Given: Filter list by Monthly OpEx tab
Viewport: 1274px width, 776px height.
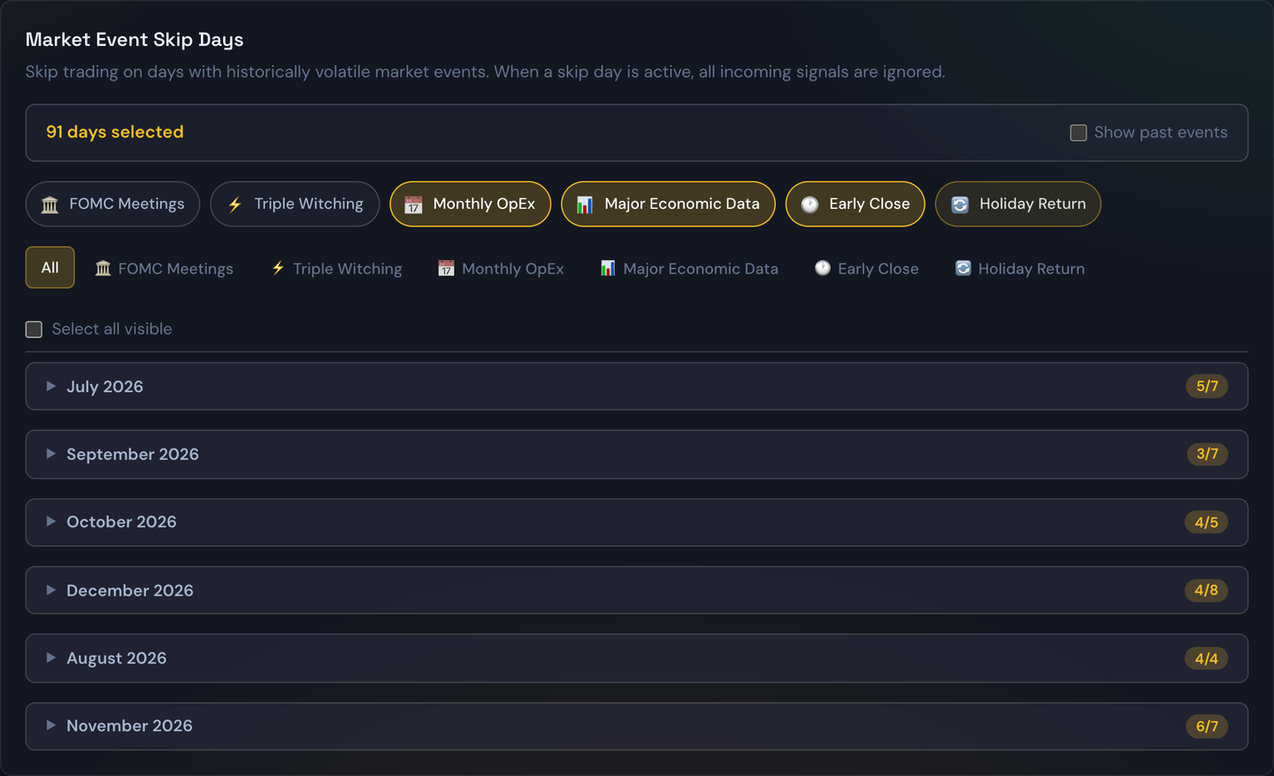Looking at the screenshot, I should click(501, 268).
